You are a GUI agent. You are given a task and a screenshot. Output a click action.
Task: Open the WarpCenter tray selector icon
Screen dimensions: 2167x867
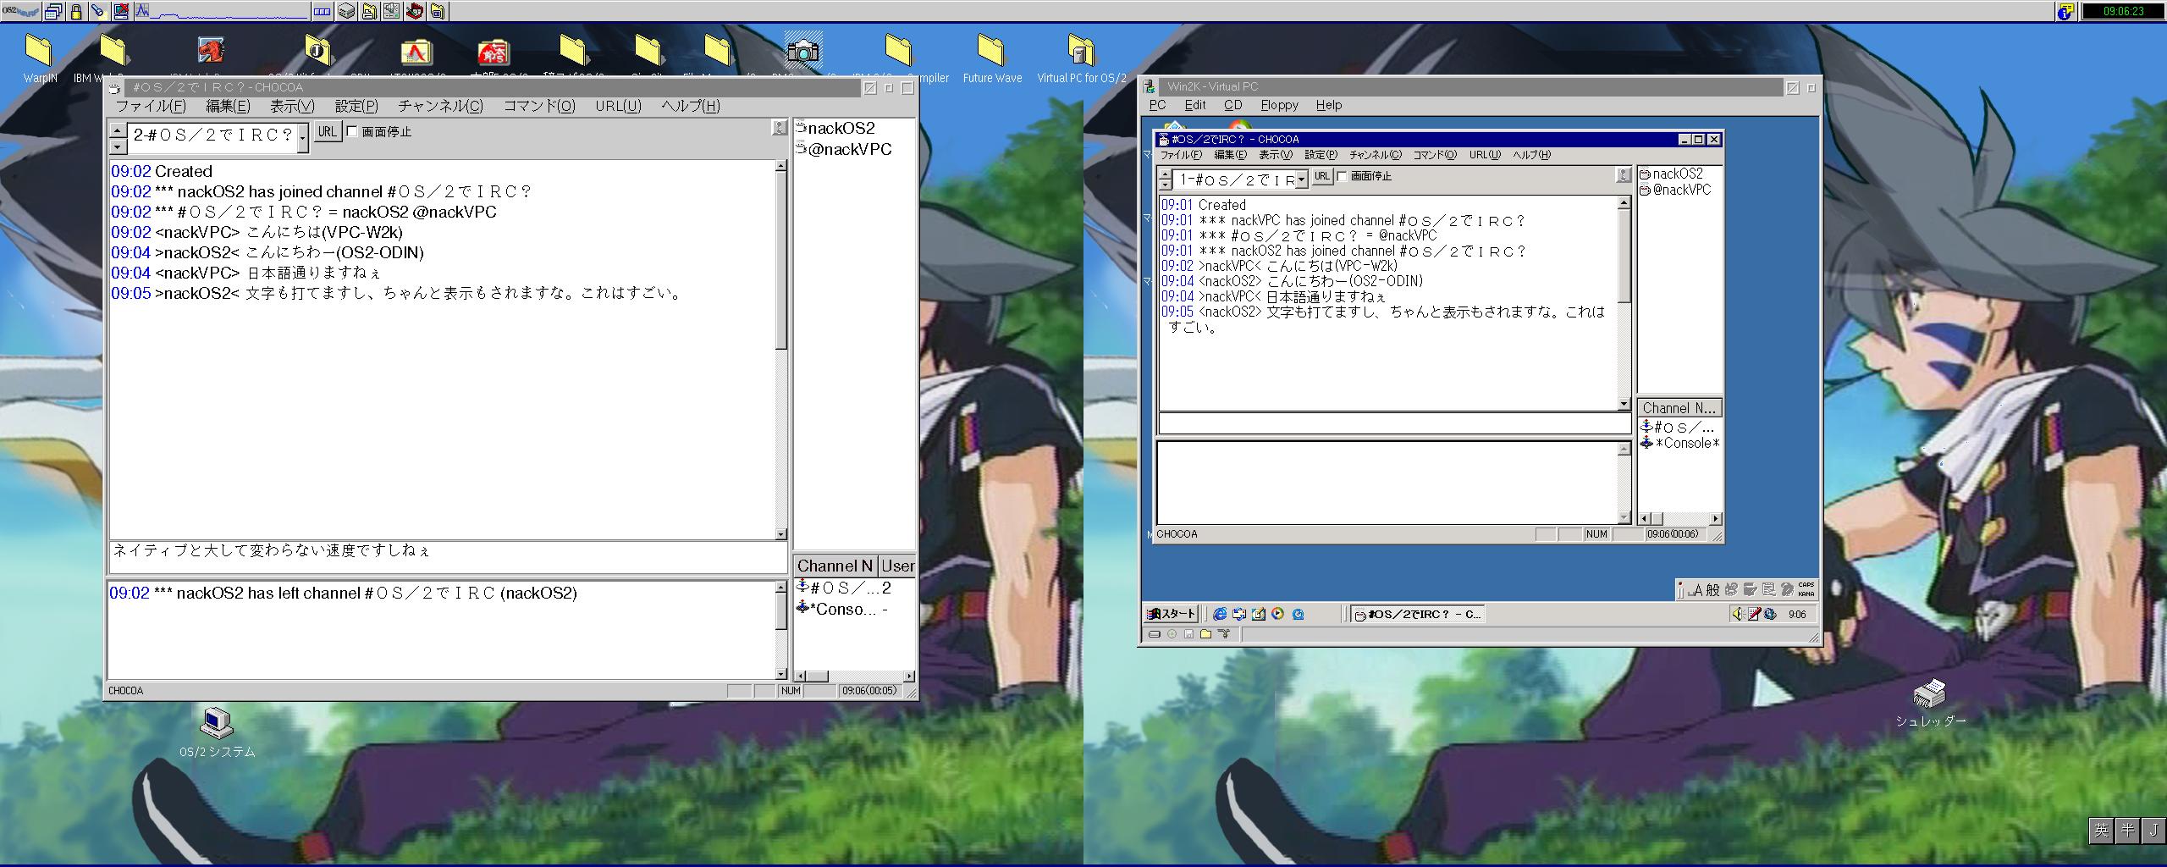[323, 11]
